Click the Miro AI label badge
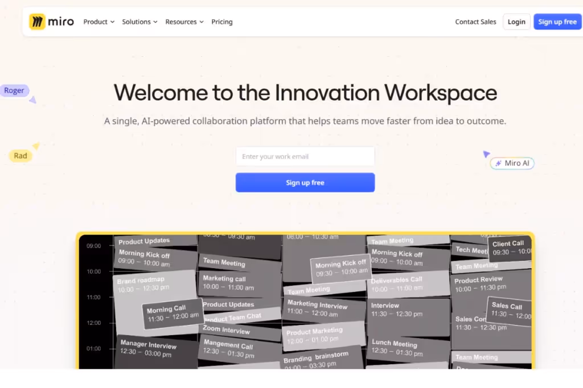The image size is (583, 388). coord(512,163)
